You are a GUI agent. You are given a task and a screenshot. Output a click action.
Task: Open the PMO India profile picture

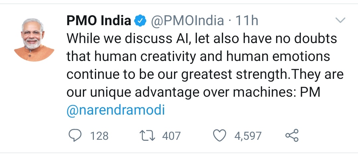pyautogui.click(x=34, y=39)
